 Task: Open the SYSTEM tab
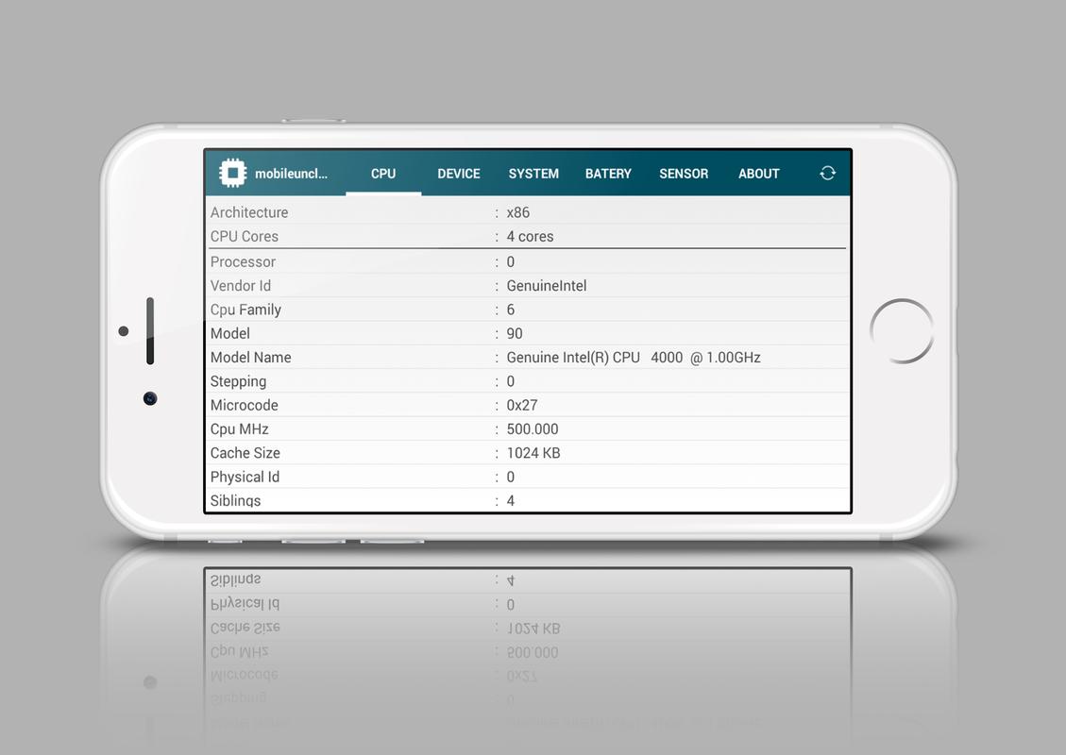(x=533, y=174)
